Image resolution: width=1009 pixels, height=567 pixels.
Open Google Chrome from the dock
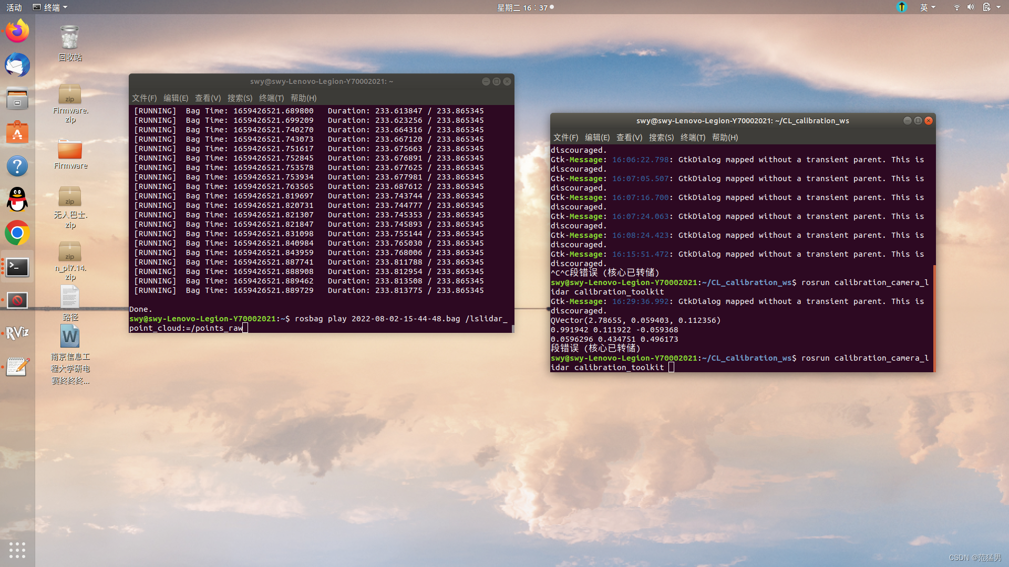pyautogui.click(x=17, y=233)
